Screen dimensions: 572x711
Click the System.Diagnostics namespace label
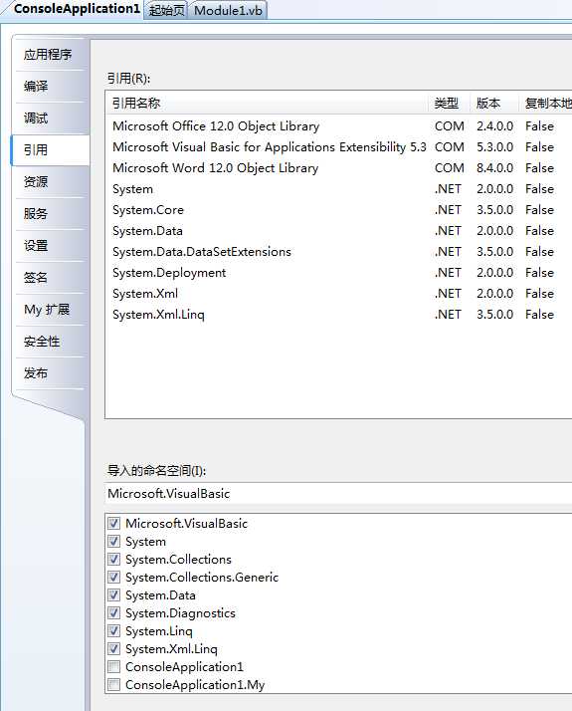pyautogui.click(x=180, y=613)
